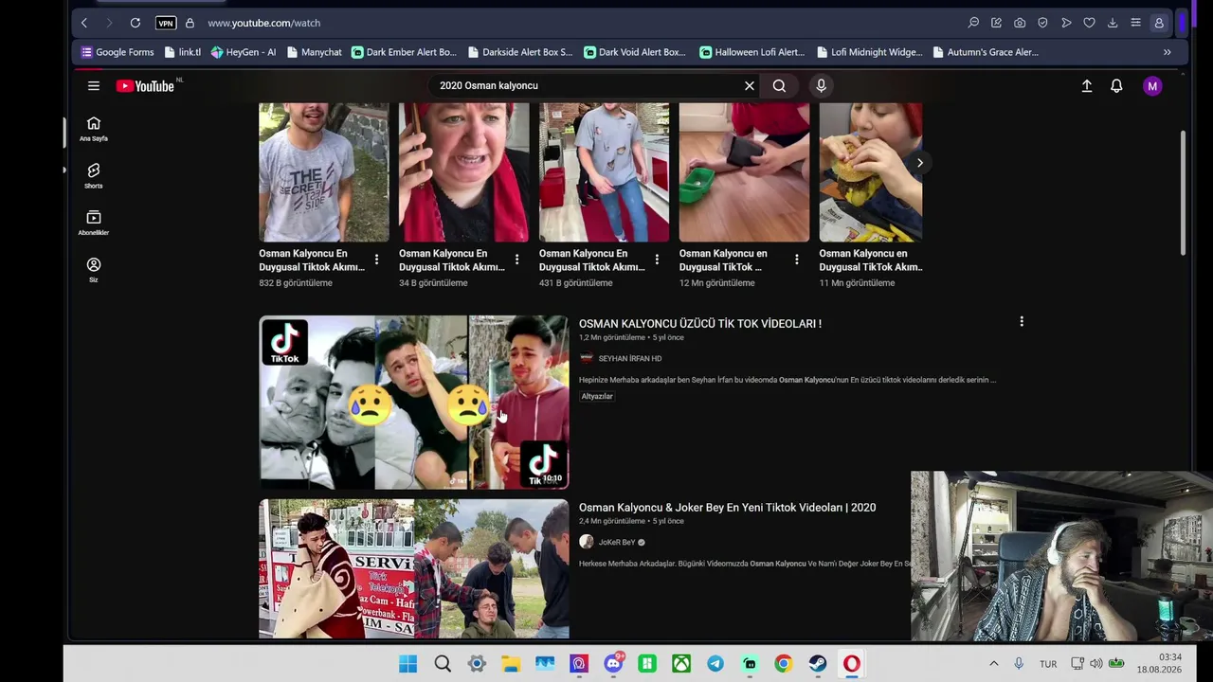
Task: Open OSMAN KALYONCU ÜZÜCÜ TİK TOK VİDEOLARI title
Action: [700, 324]
